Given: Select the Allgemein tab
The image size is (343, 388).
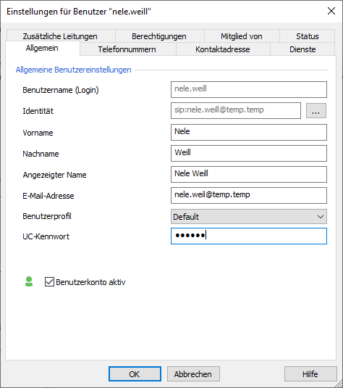Looking at the screenshot, I should [x=43, y=48].
